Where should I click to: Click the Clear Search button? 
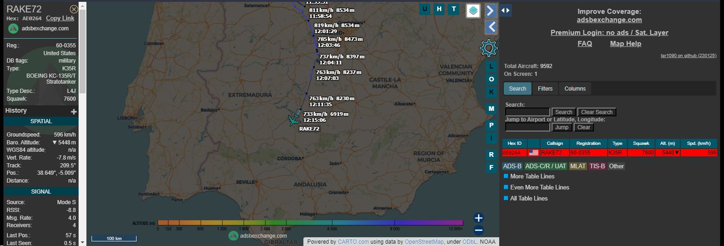[x=597, y=112]
